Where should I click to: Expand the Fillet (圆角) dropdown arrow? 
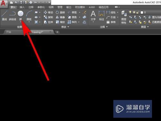click(x=80, y=17)
